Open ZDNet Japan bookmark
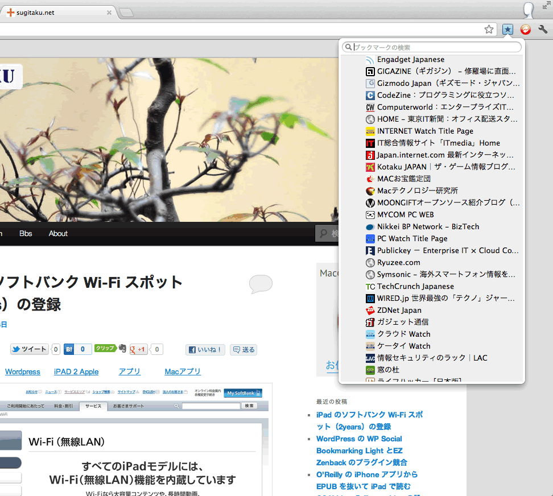 click(x=432, y=310)
